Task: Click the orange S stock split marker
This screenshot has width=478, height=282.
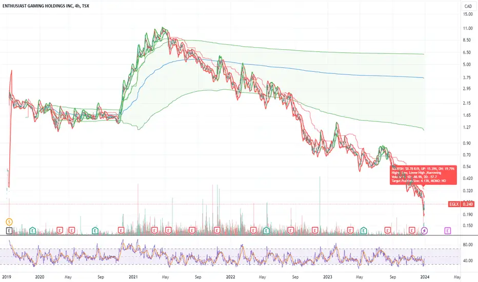Action: [x=9, y=222]
